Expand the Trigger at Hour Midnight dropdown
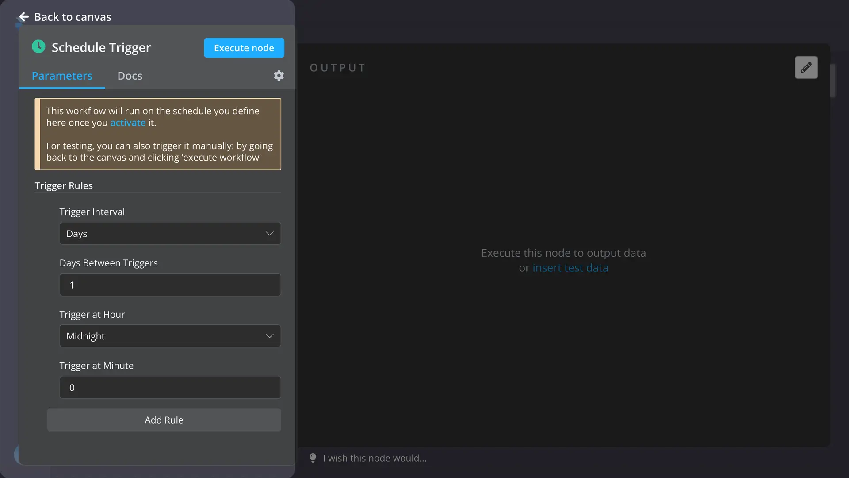The image size is (849, 478). tap(170, 336)
